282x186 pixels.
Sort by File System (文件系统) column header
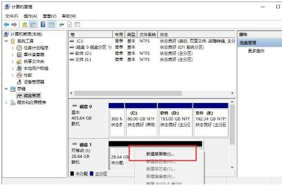(148, 34)
